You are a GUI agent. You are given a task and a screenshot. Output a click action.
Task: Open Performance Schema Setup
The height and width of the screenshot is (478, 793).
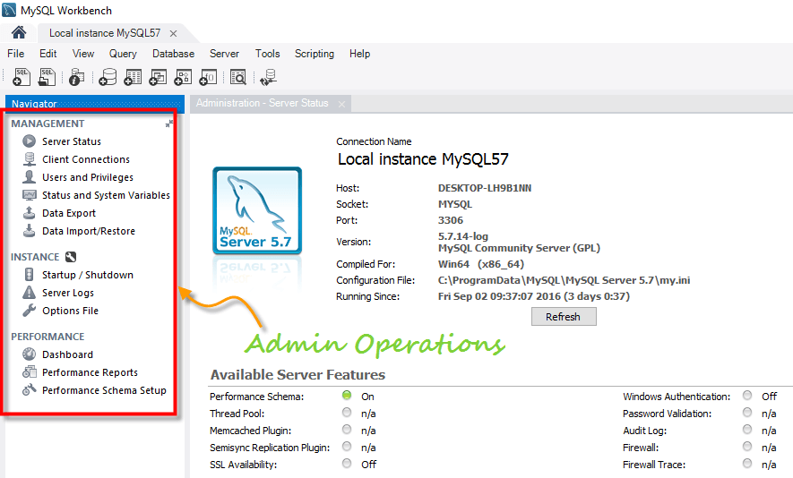click(x=104, y=390)
